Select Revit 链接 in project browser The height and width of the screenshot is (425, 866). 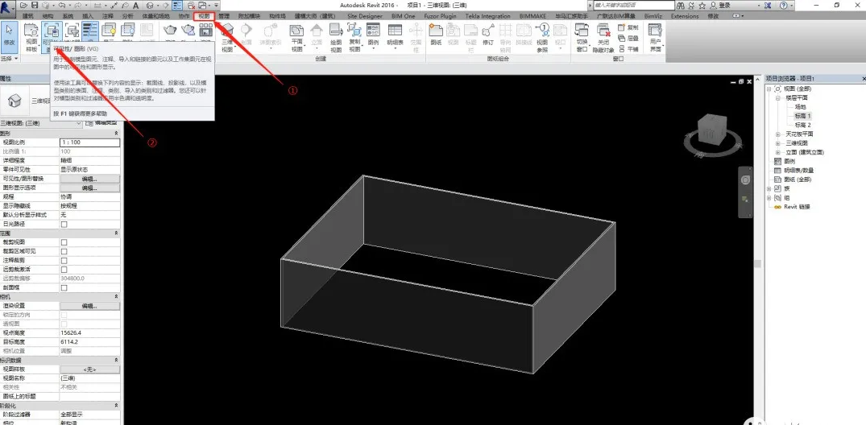pos(797,206)
